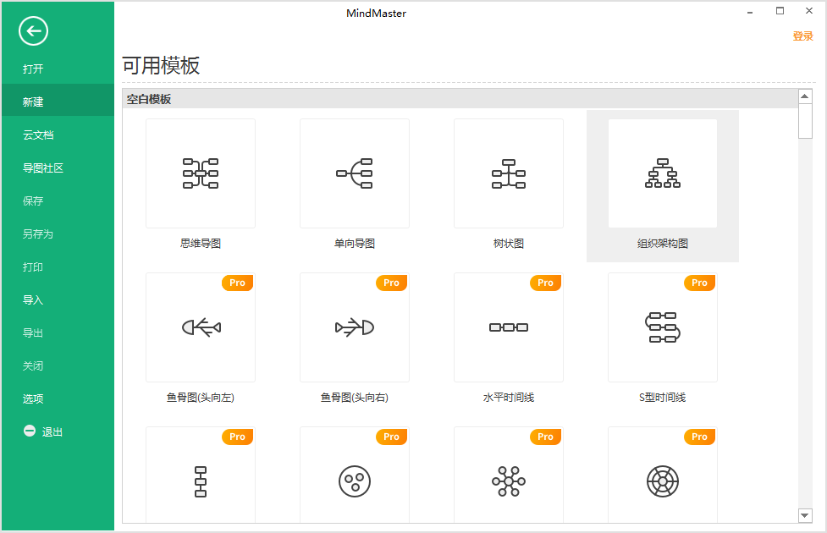The height and width of the screenshot is (533, 827).
Task: Click the scrollbar down arrow
Action: point(805,515)
